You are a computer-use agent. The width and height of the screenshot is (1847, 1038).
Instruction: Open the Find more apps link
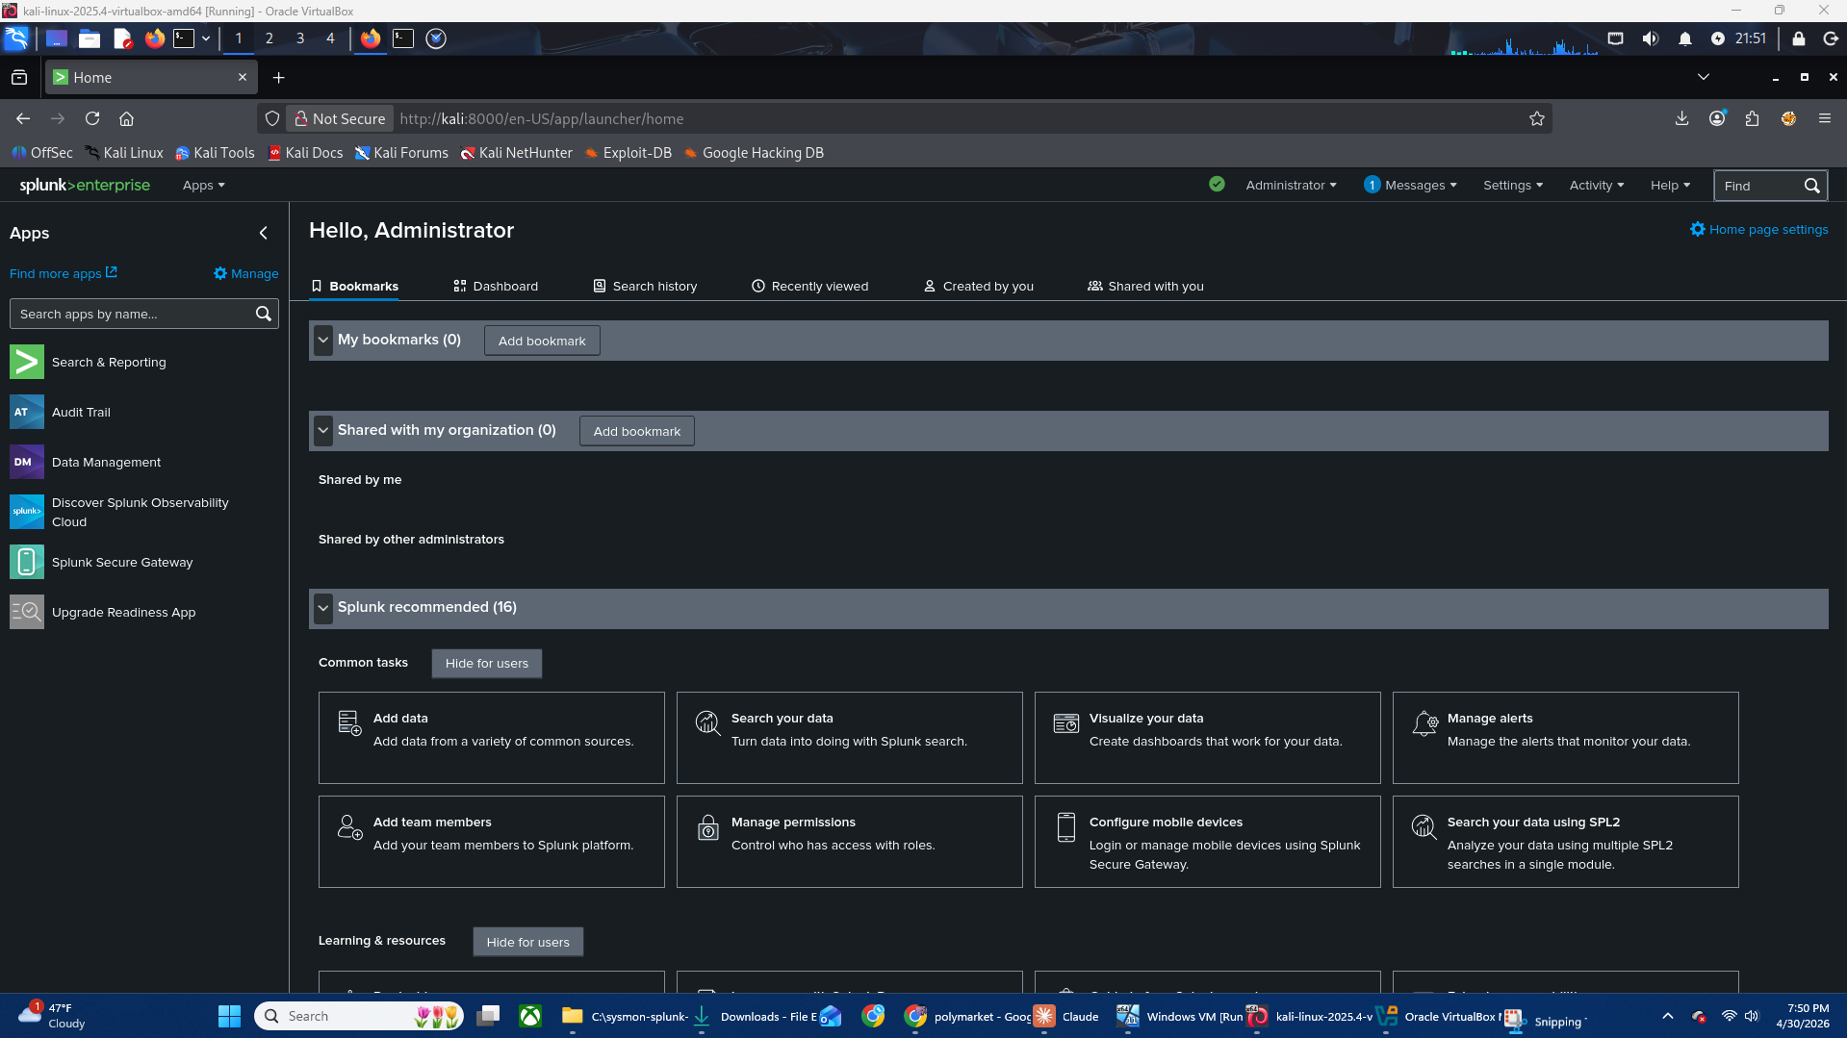(x=64, y=273)
